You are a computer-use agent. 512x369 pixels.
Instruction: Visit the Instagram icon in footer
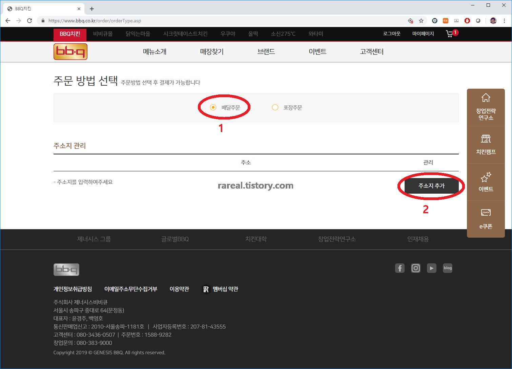[416, 268]
